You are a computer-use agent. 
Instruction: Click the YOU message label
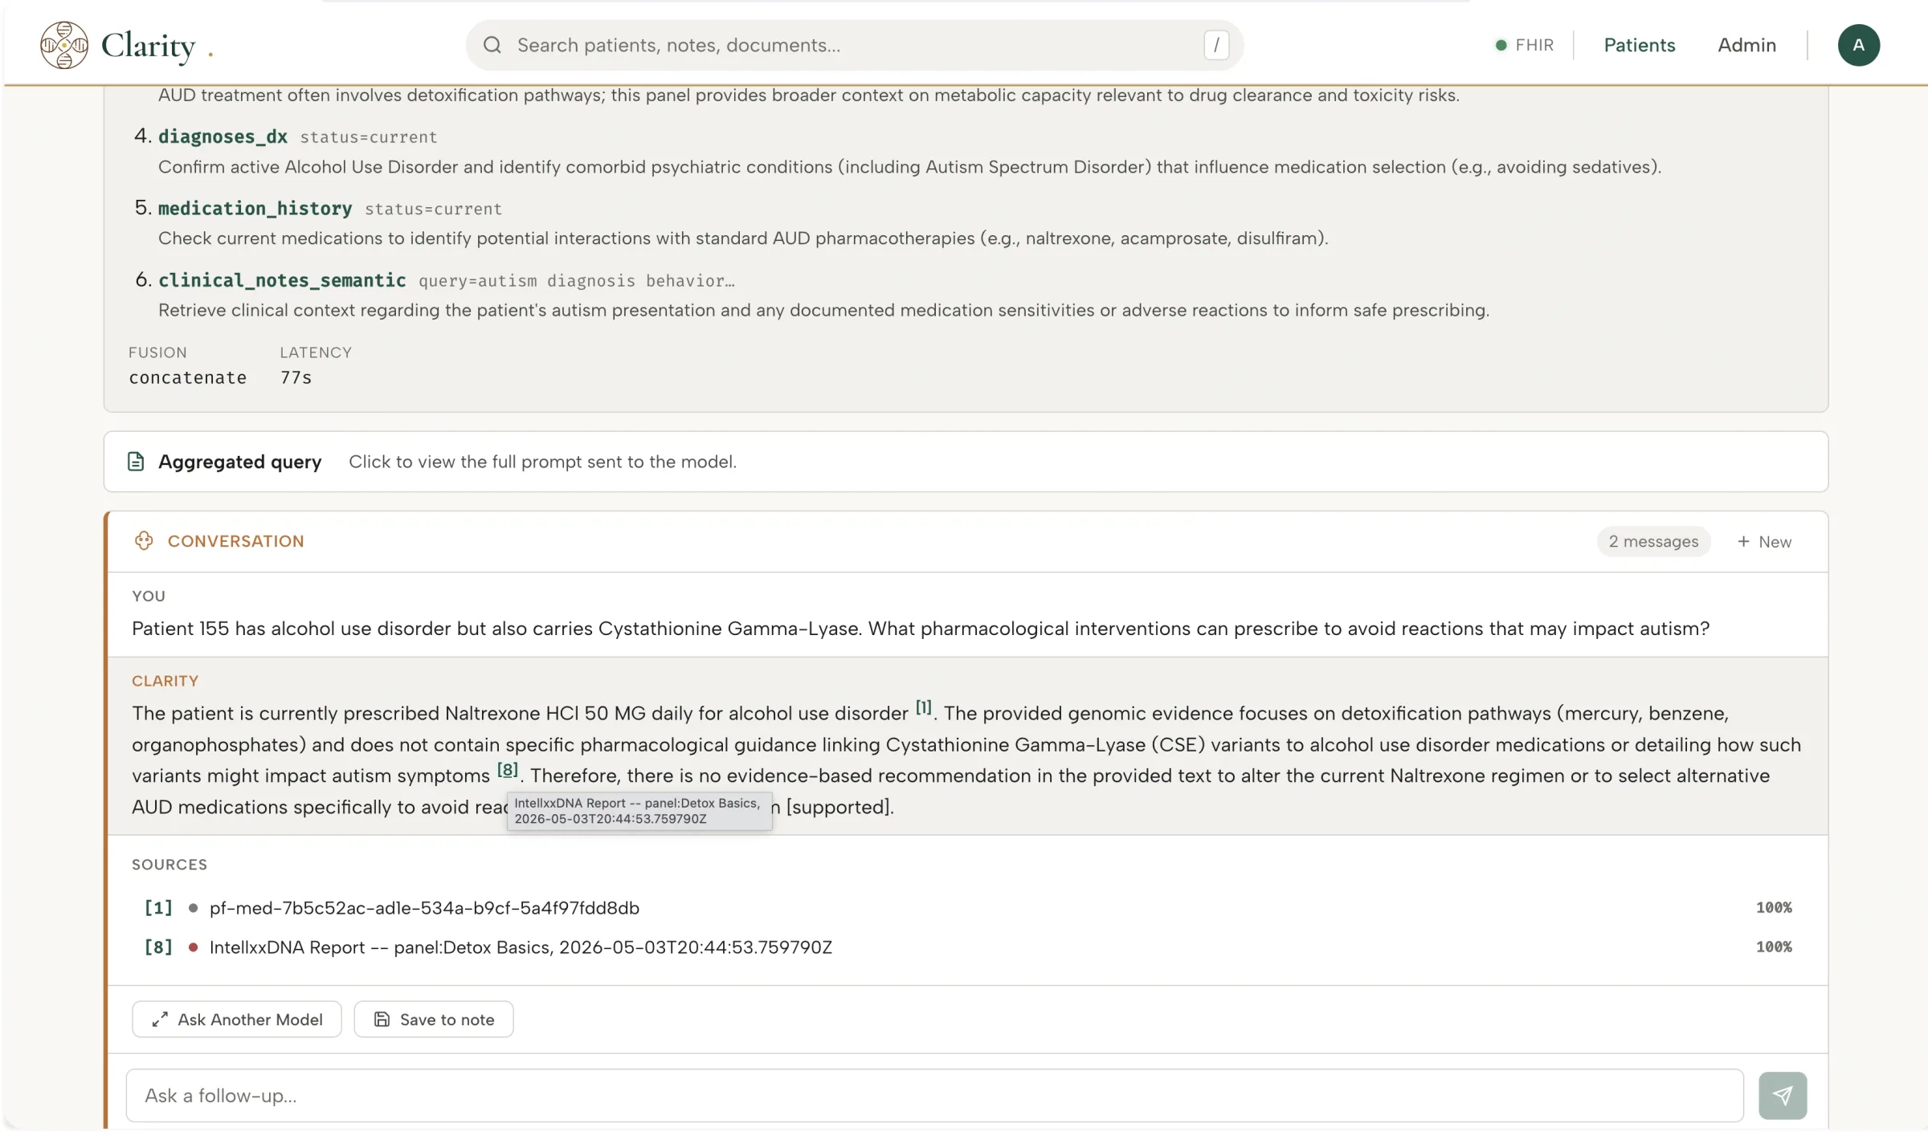point(149,597)
